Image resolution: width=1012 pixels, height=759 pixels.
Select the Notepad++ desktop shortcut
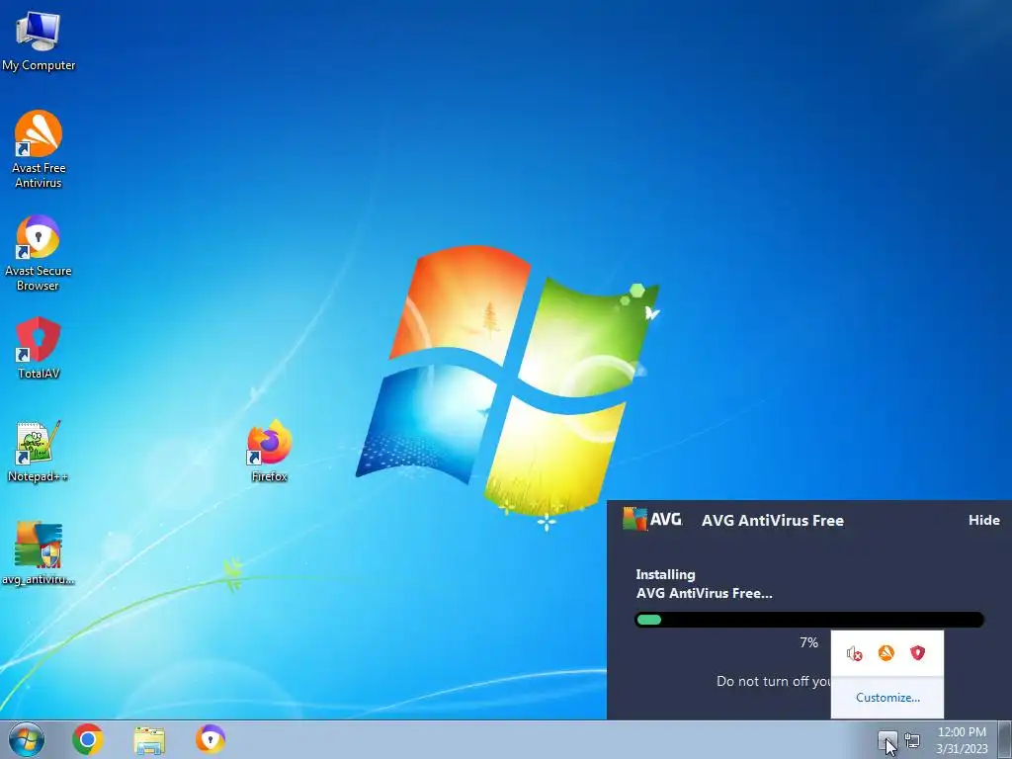click(39, 451)
